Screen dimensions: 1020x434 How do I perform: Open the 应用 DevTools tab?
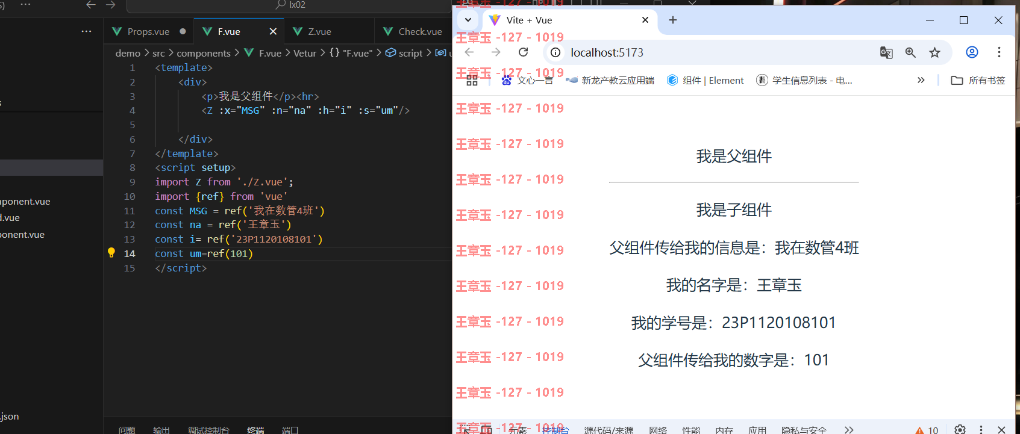click(757, 430)
